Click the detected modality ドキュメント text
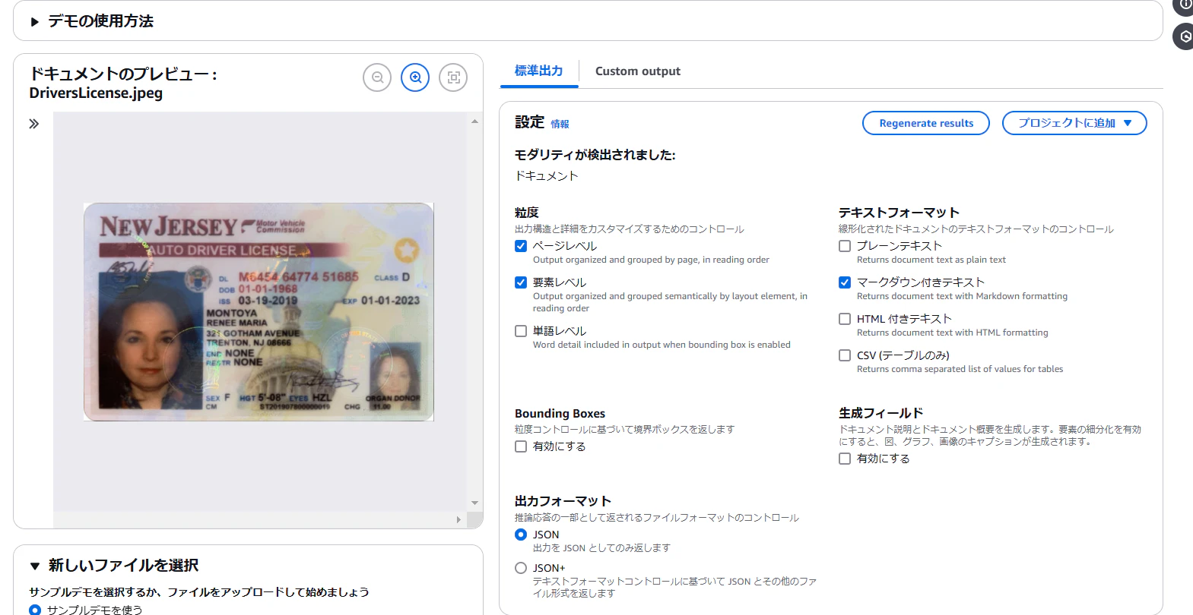 [x=547, y=176]
